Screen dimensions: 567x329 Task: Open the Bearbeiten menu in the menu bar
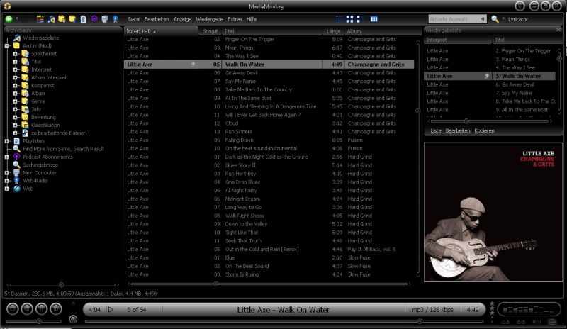click(x=157, y=19)
